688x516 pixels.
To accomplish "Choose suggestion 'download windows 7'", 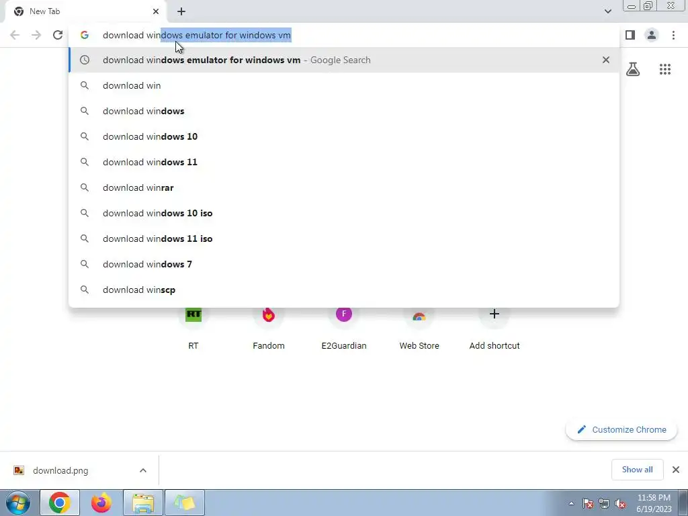I will 344,264.
